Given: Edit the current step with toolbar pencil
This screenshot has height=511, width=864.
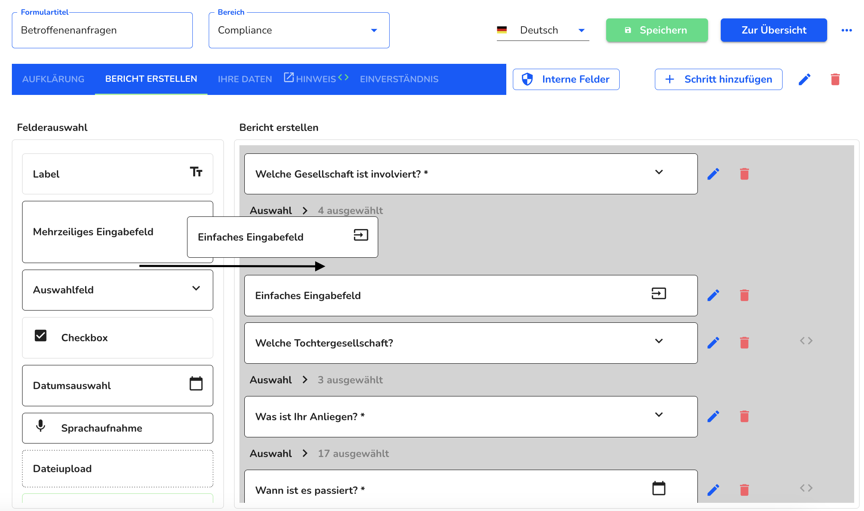Looking at the screenshot, I should tap(804, 79).
